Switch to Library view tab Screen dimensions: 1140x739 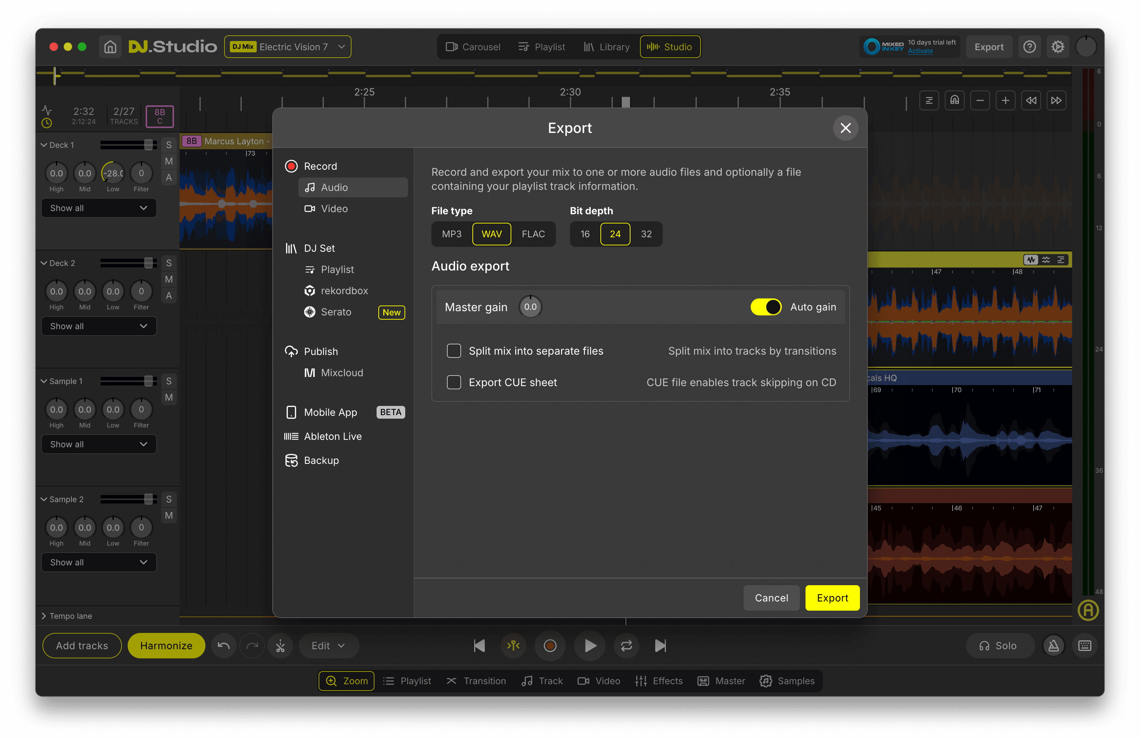(606, 47)
